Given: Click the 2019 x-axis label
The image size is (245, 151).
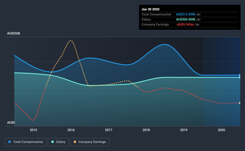Looking at the screenshot, I should coord(184,130).
